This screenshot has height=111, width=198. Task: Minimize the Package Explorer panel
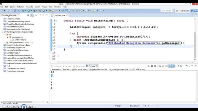pyautogui.click(x=43, y=15)
